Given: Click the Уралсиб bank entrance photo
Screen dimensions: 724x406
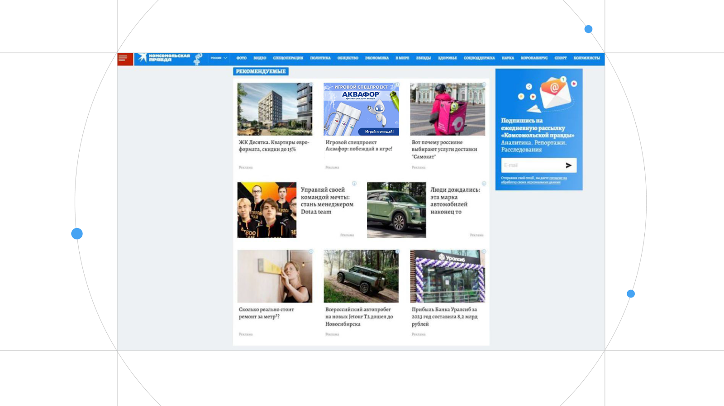Looking at the screenshot, I should (x=448, y=276).
